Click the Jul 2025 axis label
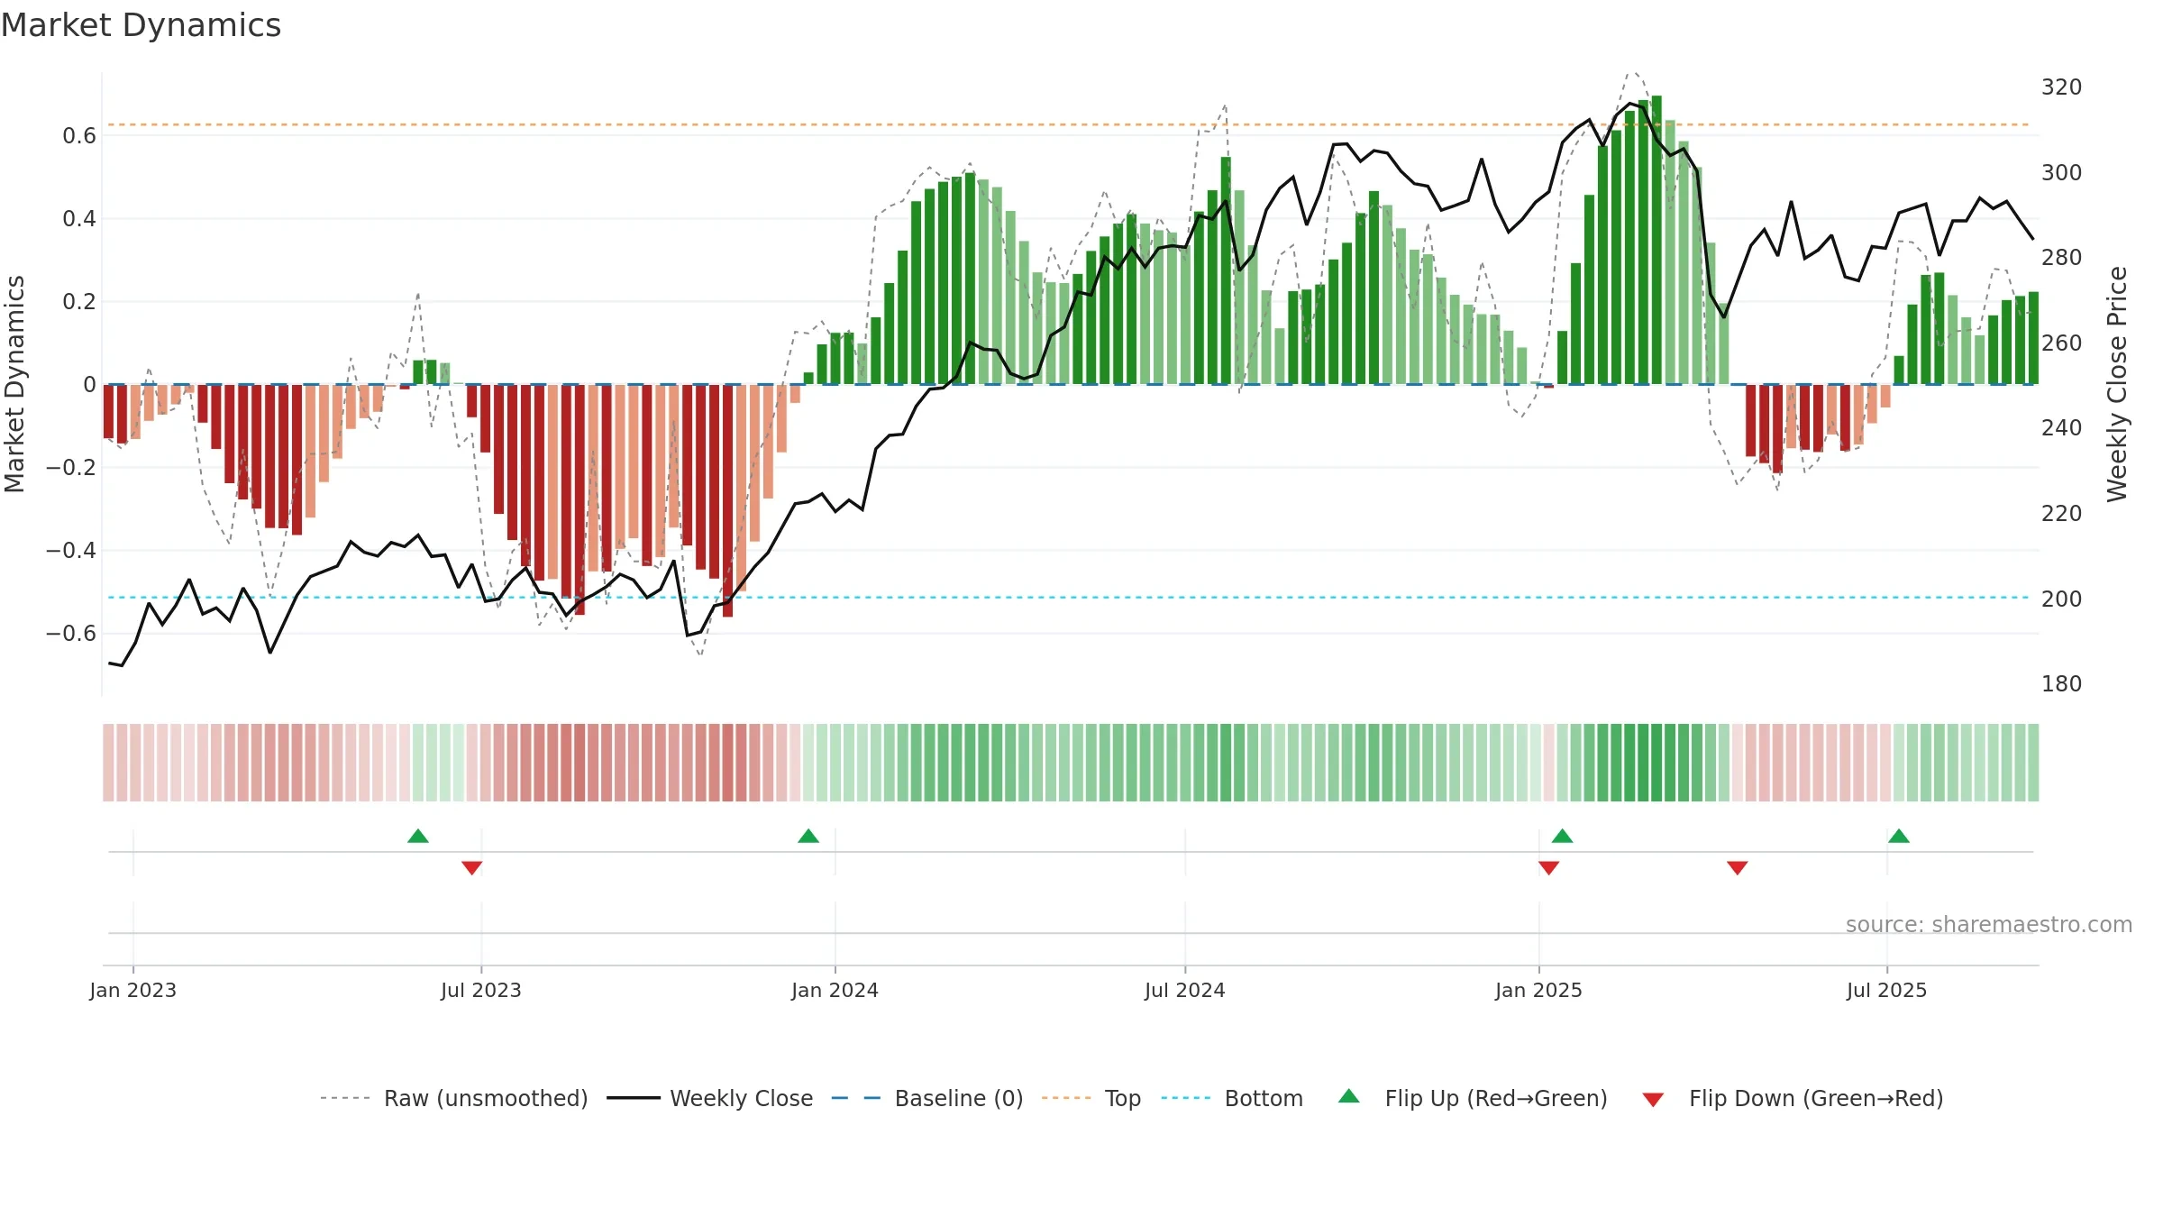This screenshot has height=1217, width=2163. [1887, 990]
